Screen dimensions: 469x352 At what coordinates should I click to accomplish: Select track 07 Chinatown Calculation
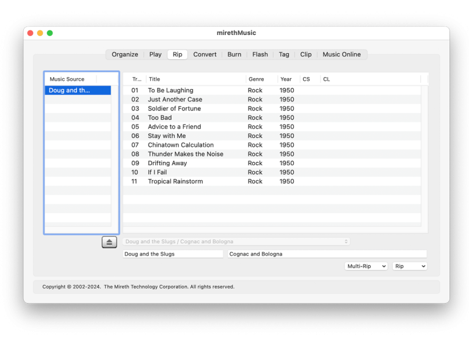click(180, 145)
